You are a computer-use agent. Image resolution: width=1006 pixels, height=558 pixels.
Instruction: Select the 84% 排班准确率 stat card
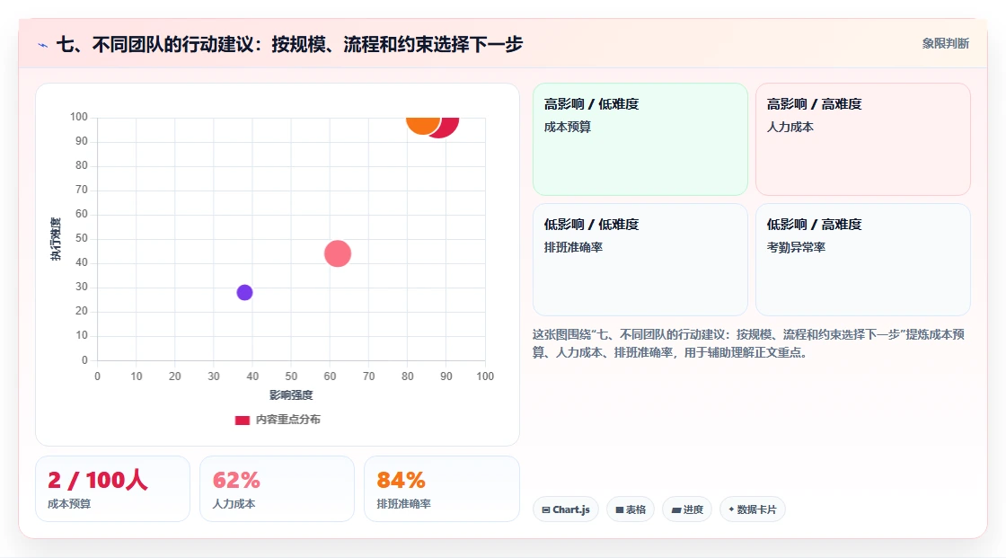tap(441, 489)
